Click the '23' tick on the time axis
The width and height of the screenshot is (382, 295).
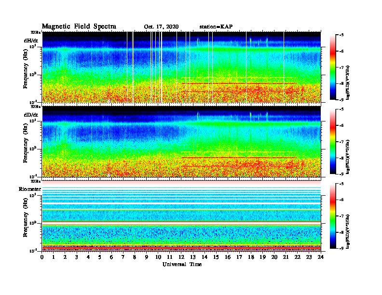[309, 257]
